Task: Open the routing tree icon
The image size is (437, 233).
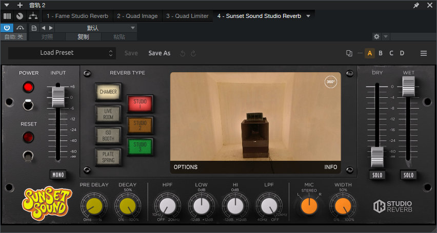Action: coord(33,16)
